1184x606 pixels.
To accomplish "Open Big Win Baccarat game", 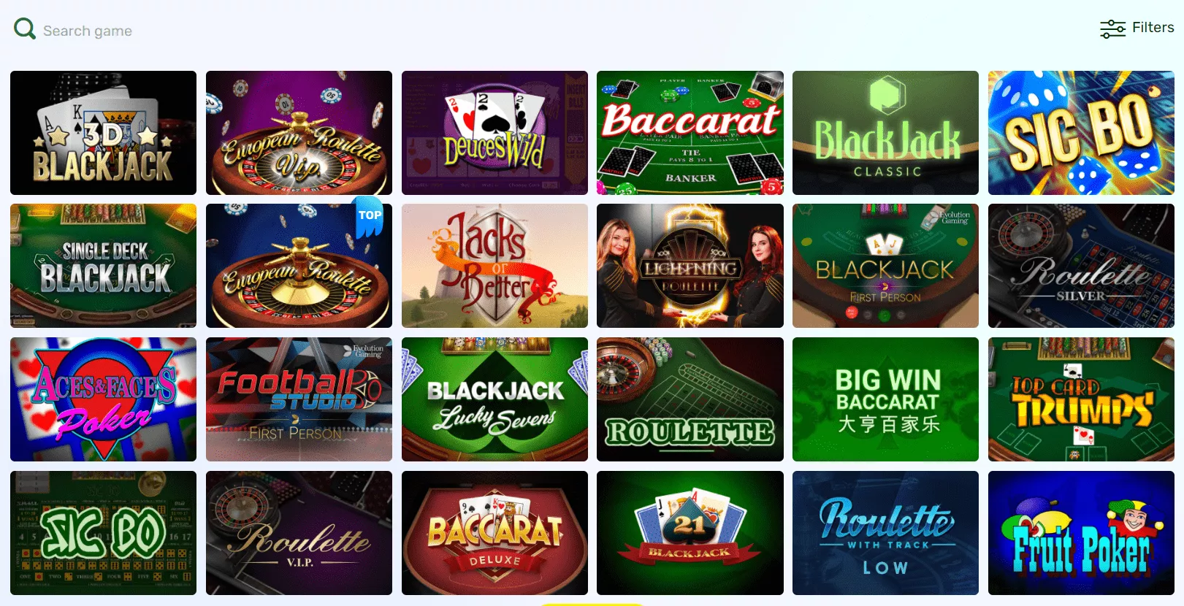I will (x=885, y=399).
